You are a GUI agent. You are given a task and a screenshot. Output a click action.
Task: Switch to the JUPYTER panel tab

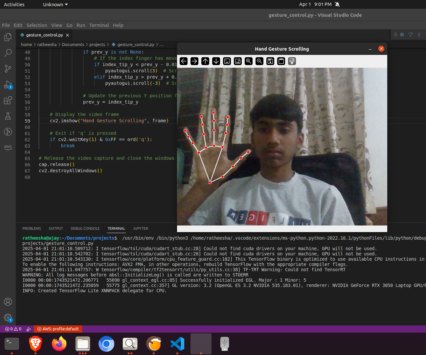pyautogui.click(x=140, y=228)
